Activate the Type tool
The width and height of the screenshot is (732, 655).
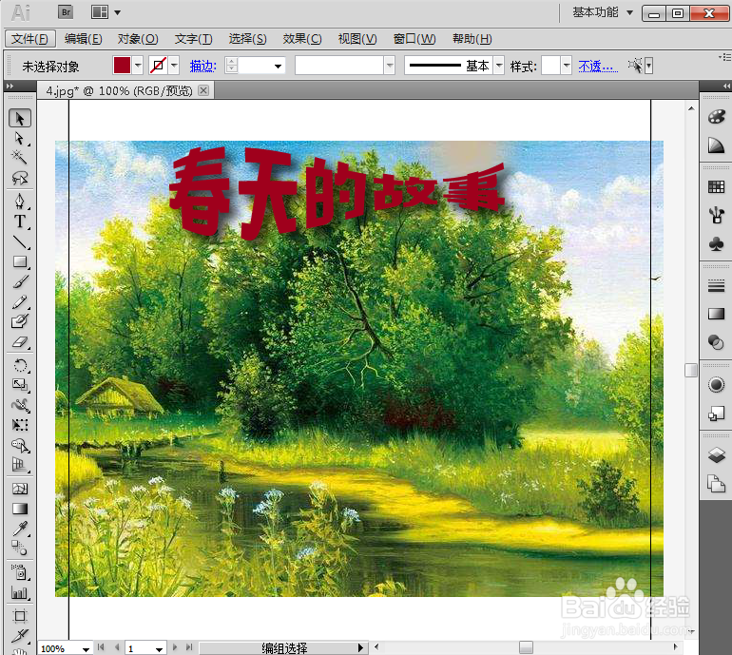(20, 222)
